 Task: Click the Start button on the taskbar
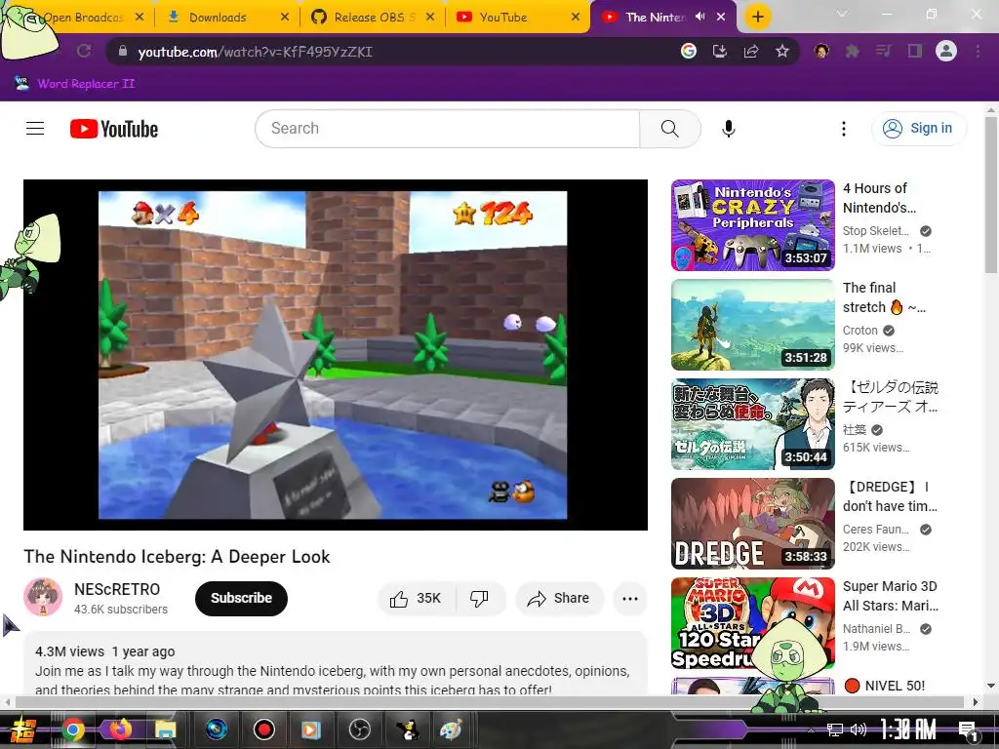(23, 729)
